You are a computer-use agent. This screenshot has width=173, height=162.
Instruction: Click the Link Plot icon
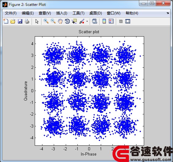(95, 21)
